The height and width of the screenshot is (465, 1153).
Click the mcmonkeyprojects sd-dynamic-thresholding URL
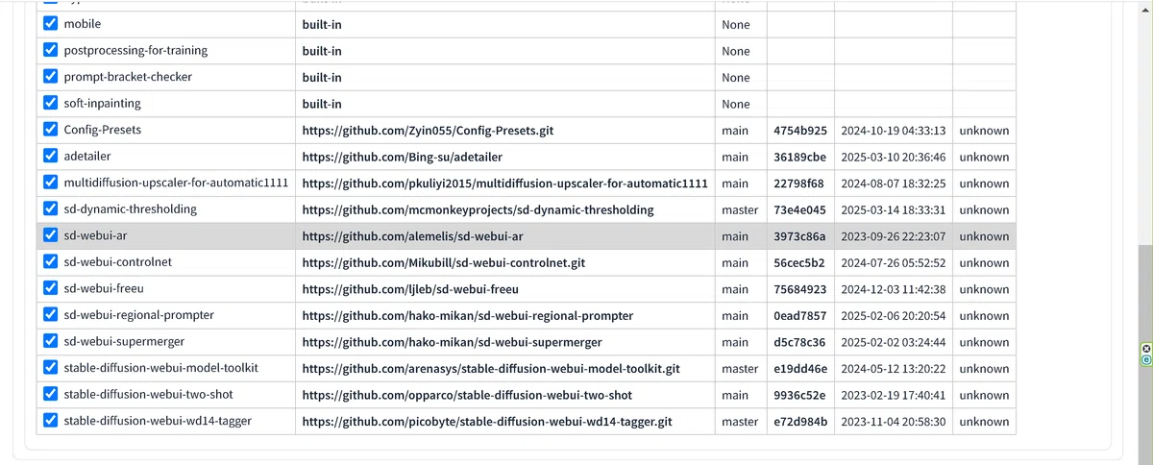(x=478, y=209)
